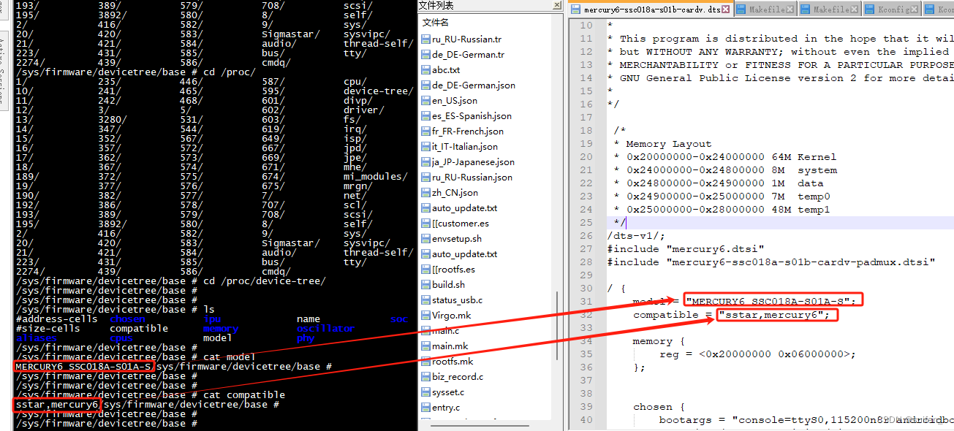Click the /dts-v1/; line in the editor
This screenshot has height=431, width=954.
(636, 236)
